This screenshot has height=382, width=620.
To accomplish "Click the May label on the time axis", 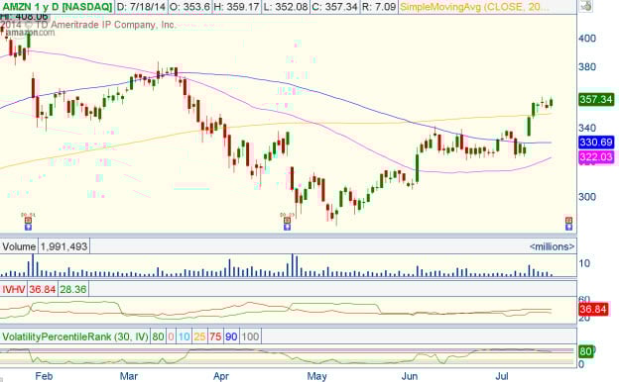I will pos(317,376).
